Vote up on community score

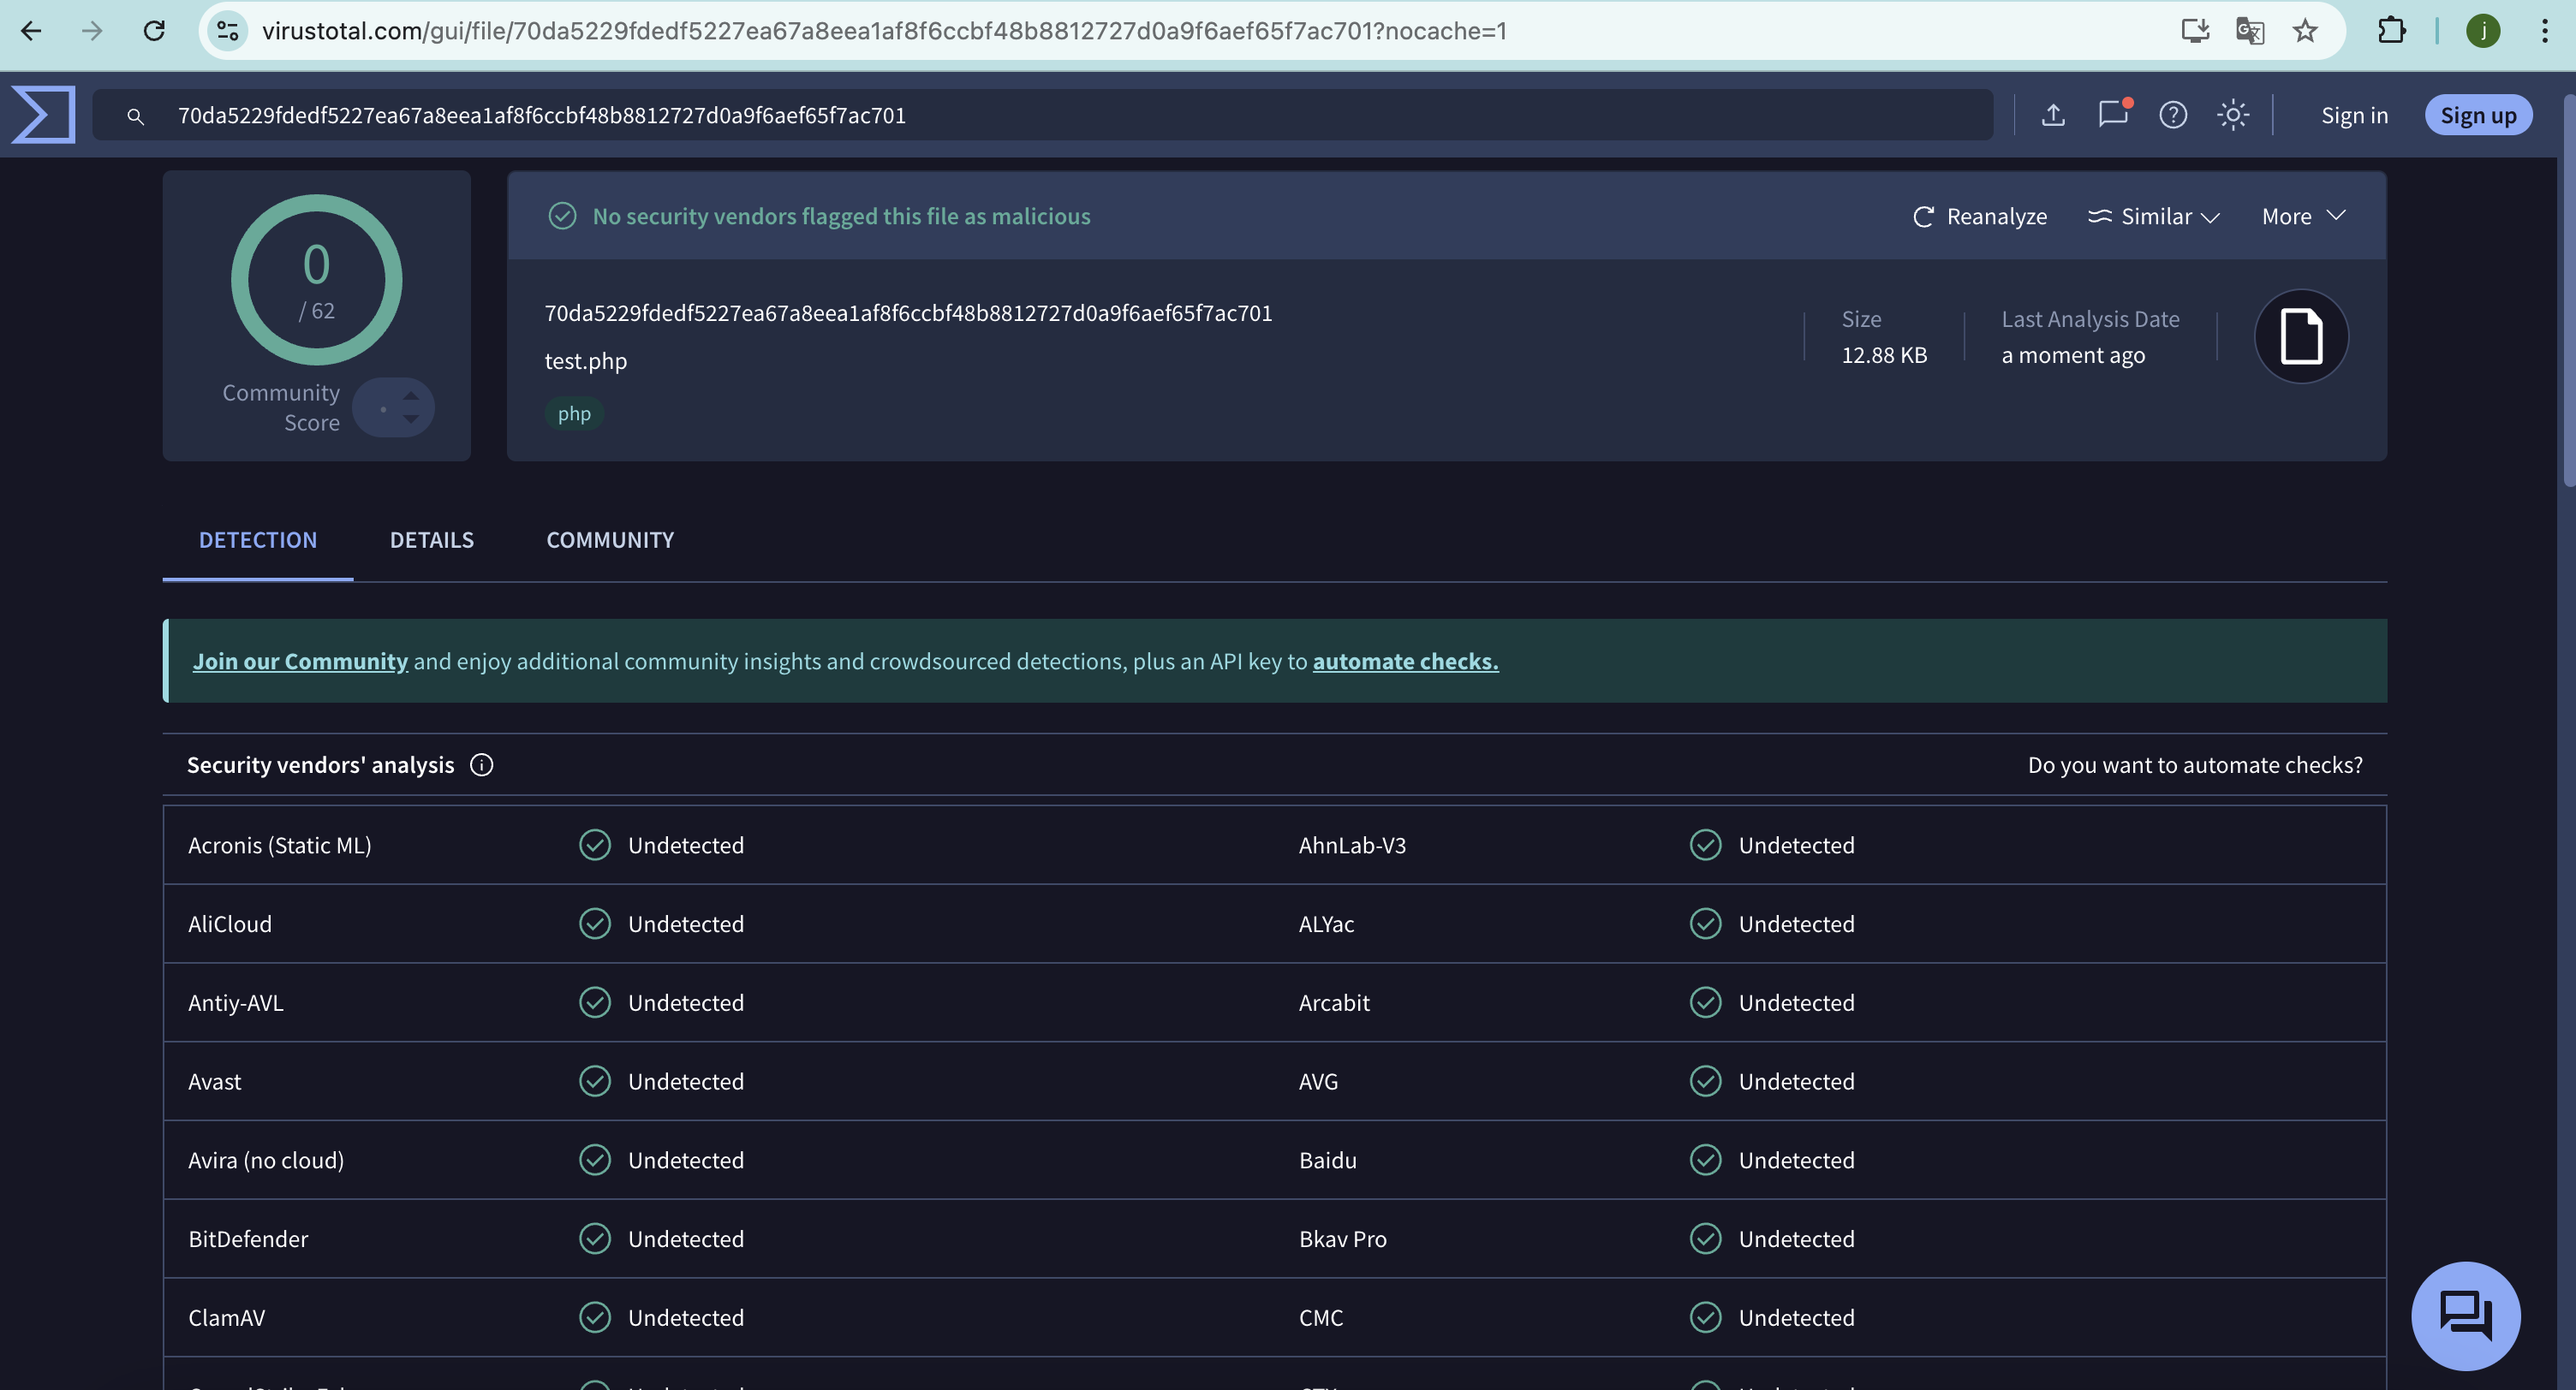point(411,395)
